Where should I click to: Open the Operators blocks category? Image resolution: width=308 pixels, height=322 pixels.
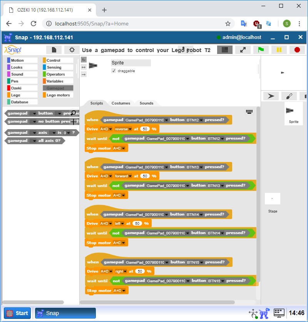click(x=58, y=74)
